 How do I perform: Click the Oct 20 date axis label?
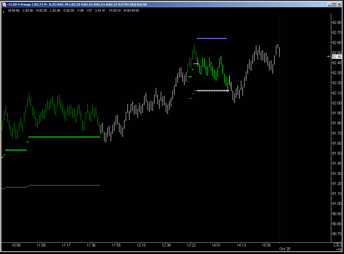[x=285, y=249]
